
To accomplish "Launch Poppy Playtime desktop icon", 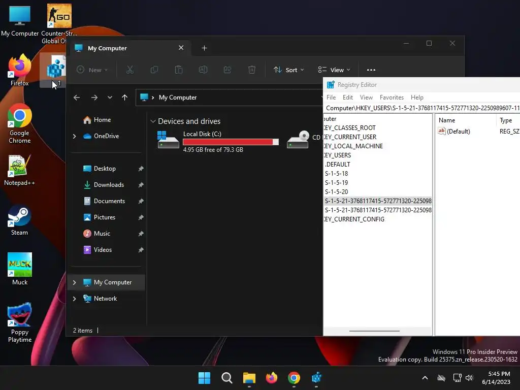I will (20, 322).
